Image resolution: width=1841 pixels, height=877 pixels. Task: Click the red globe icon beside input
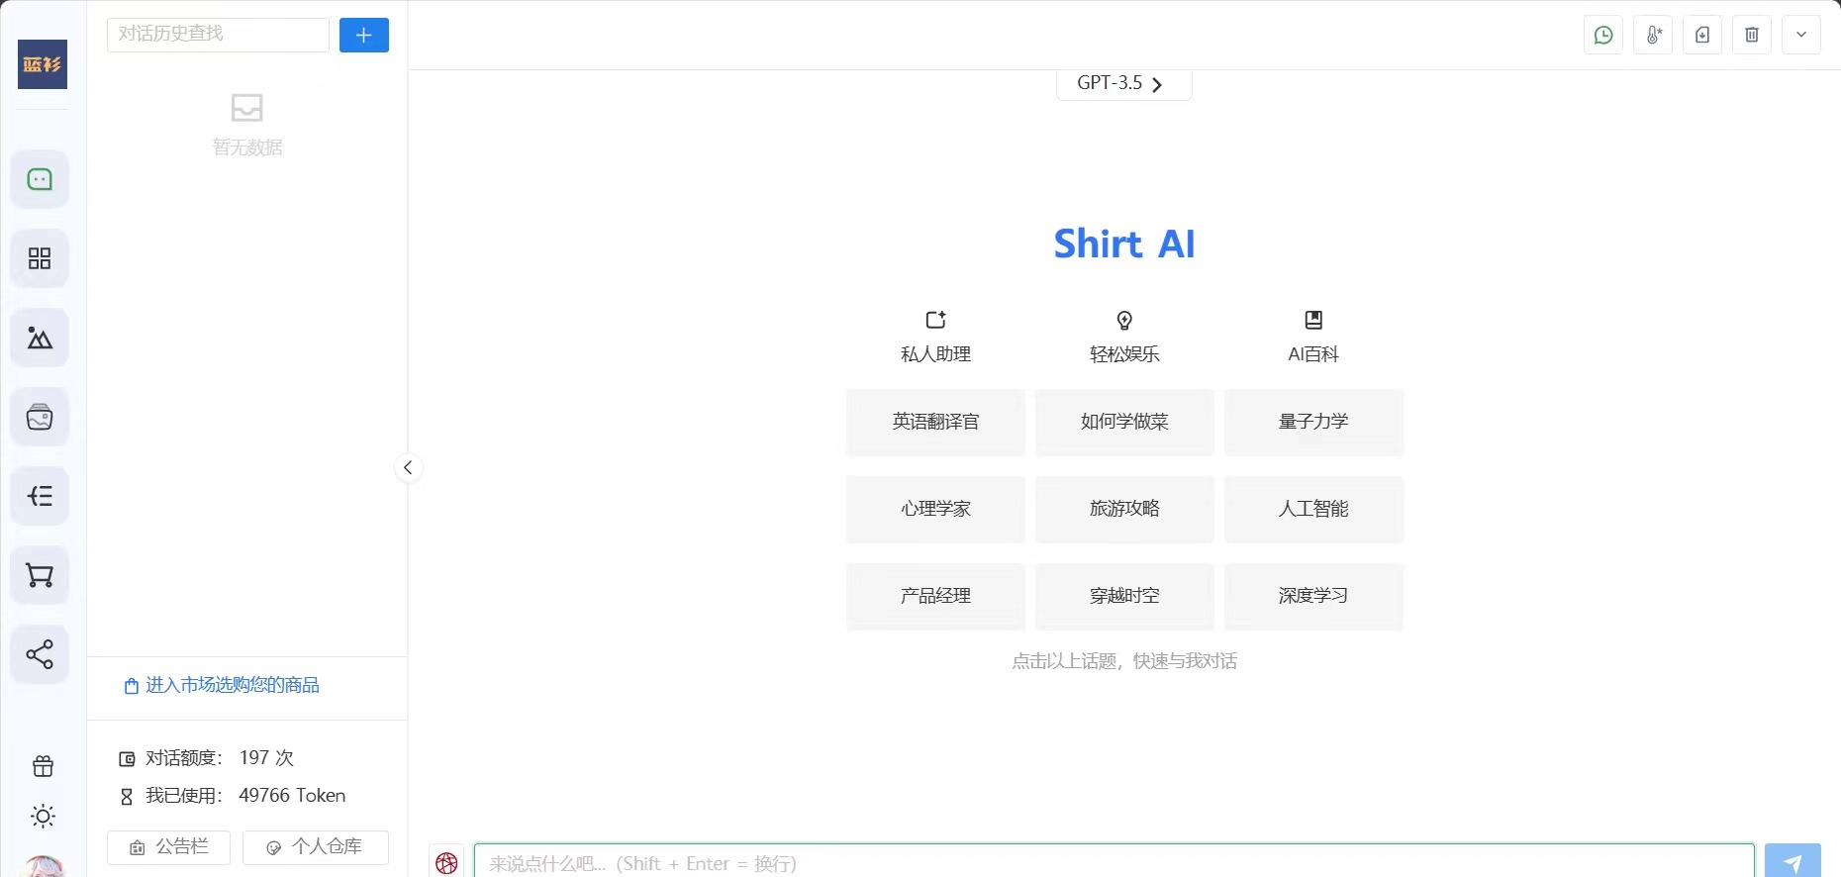446,862
